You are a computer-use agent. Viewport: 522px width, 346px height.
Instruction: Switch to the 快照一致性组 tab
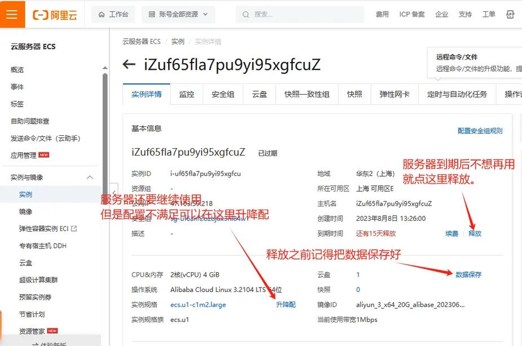pos(307,94)
